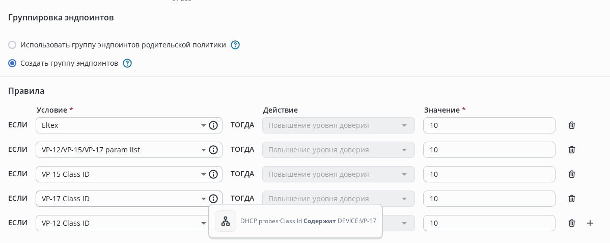Viewport: 610px width, 243px height.
Task: Delete the VP-12/VP-15/VP-17 param list rule
Action: point(572,150)
